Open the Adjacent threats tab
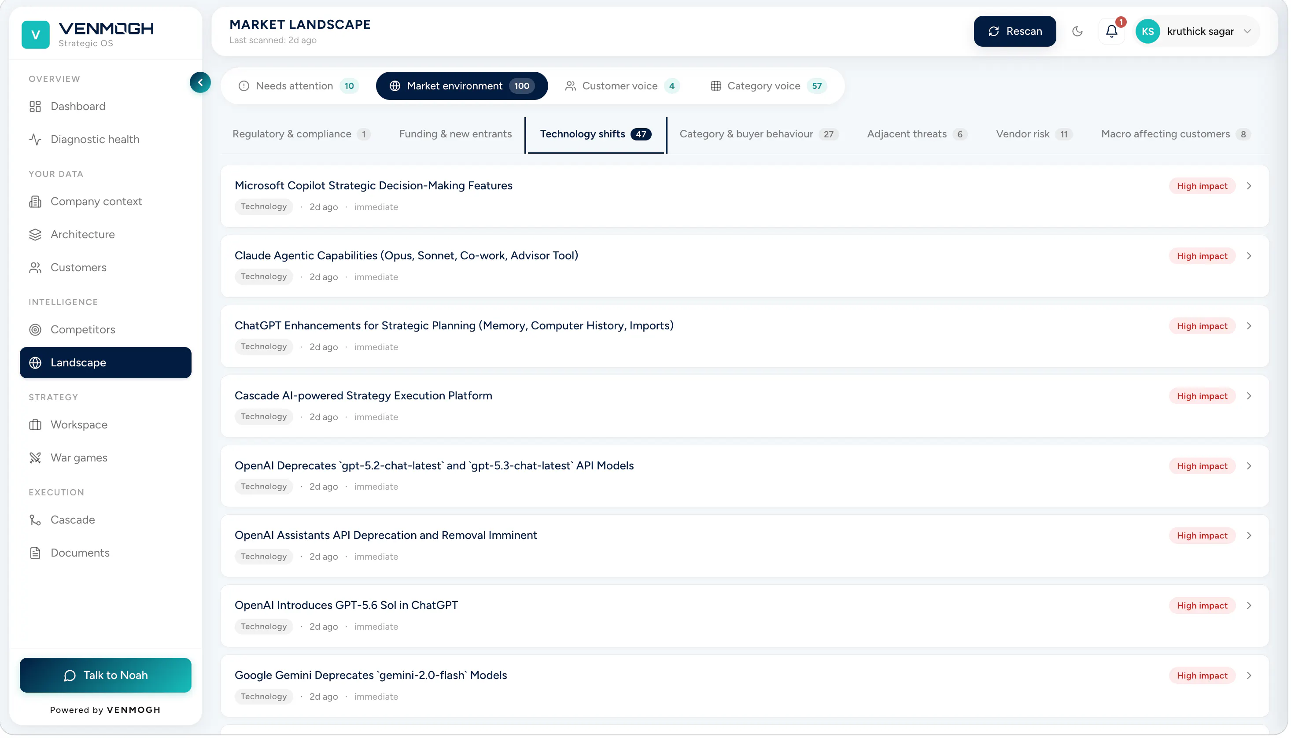Viewport: 1291px width, 738px height. click(x=918, y=134)
